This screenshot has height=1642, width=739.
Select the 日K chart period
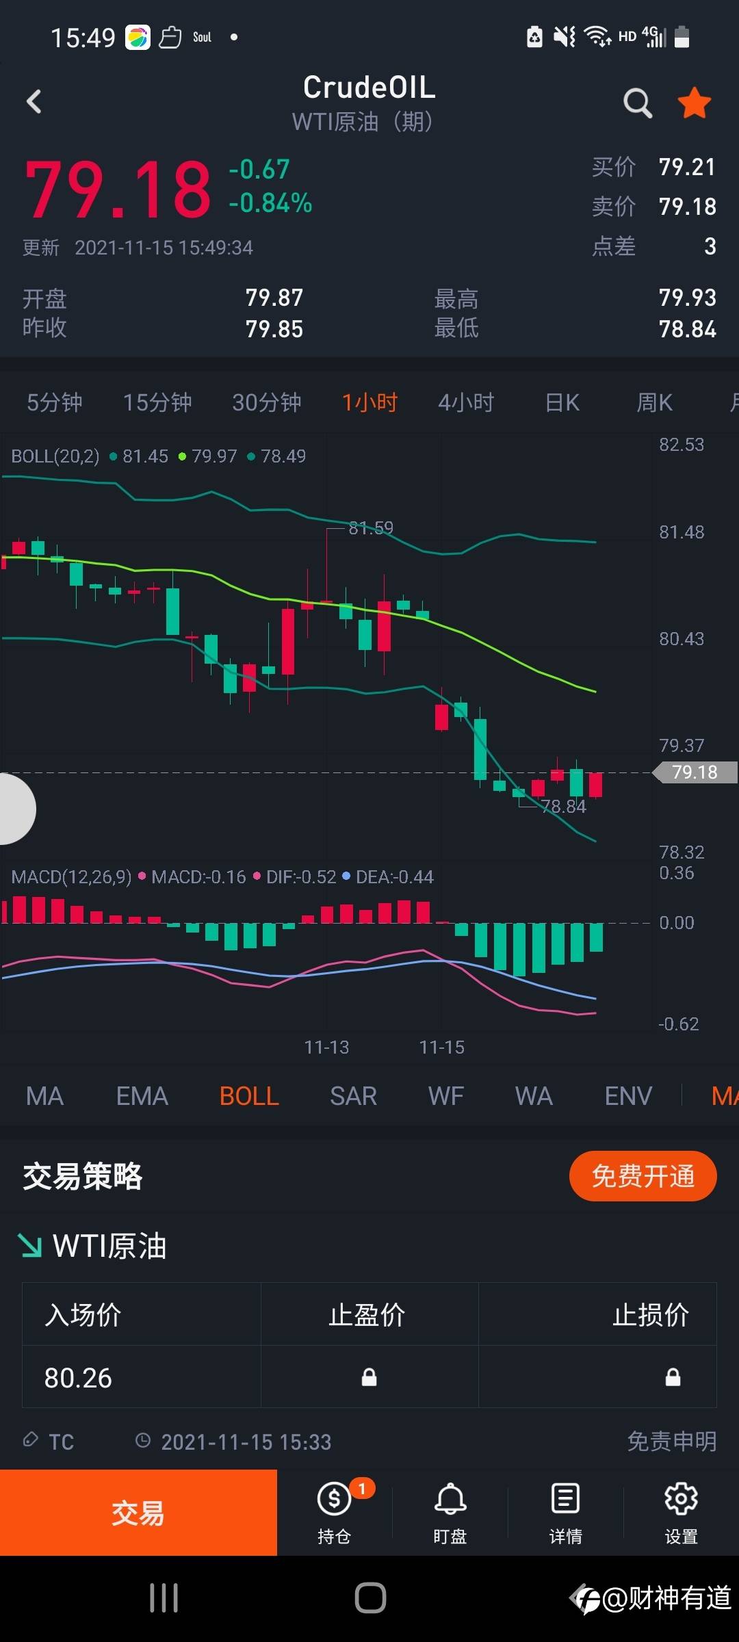(562, 402)
